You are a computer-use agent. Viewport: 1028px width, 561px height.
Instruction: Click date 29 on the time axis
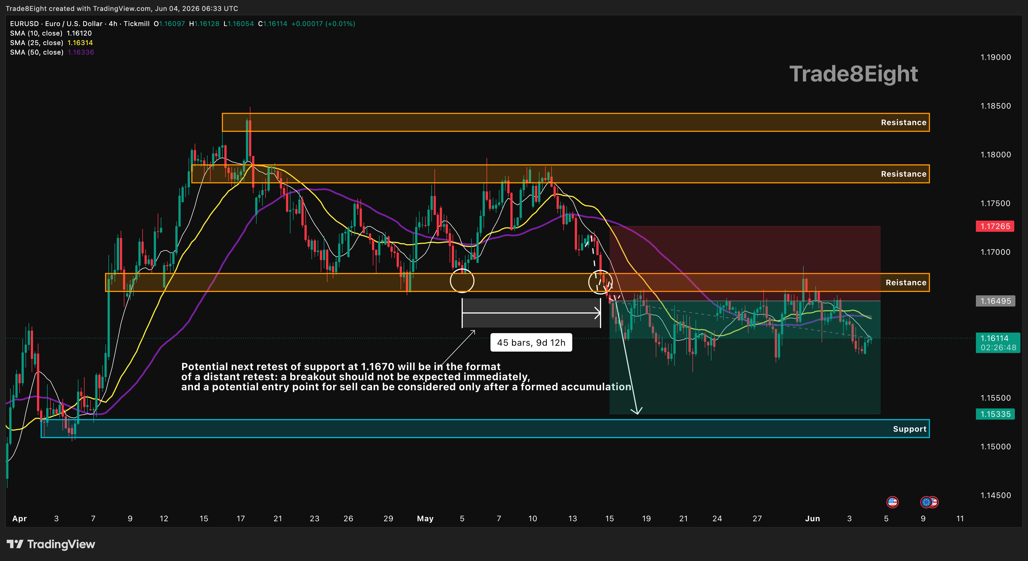click(388, 519)
